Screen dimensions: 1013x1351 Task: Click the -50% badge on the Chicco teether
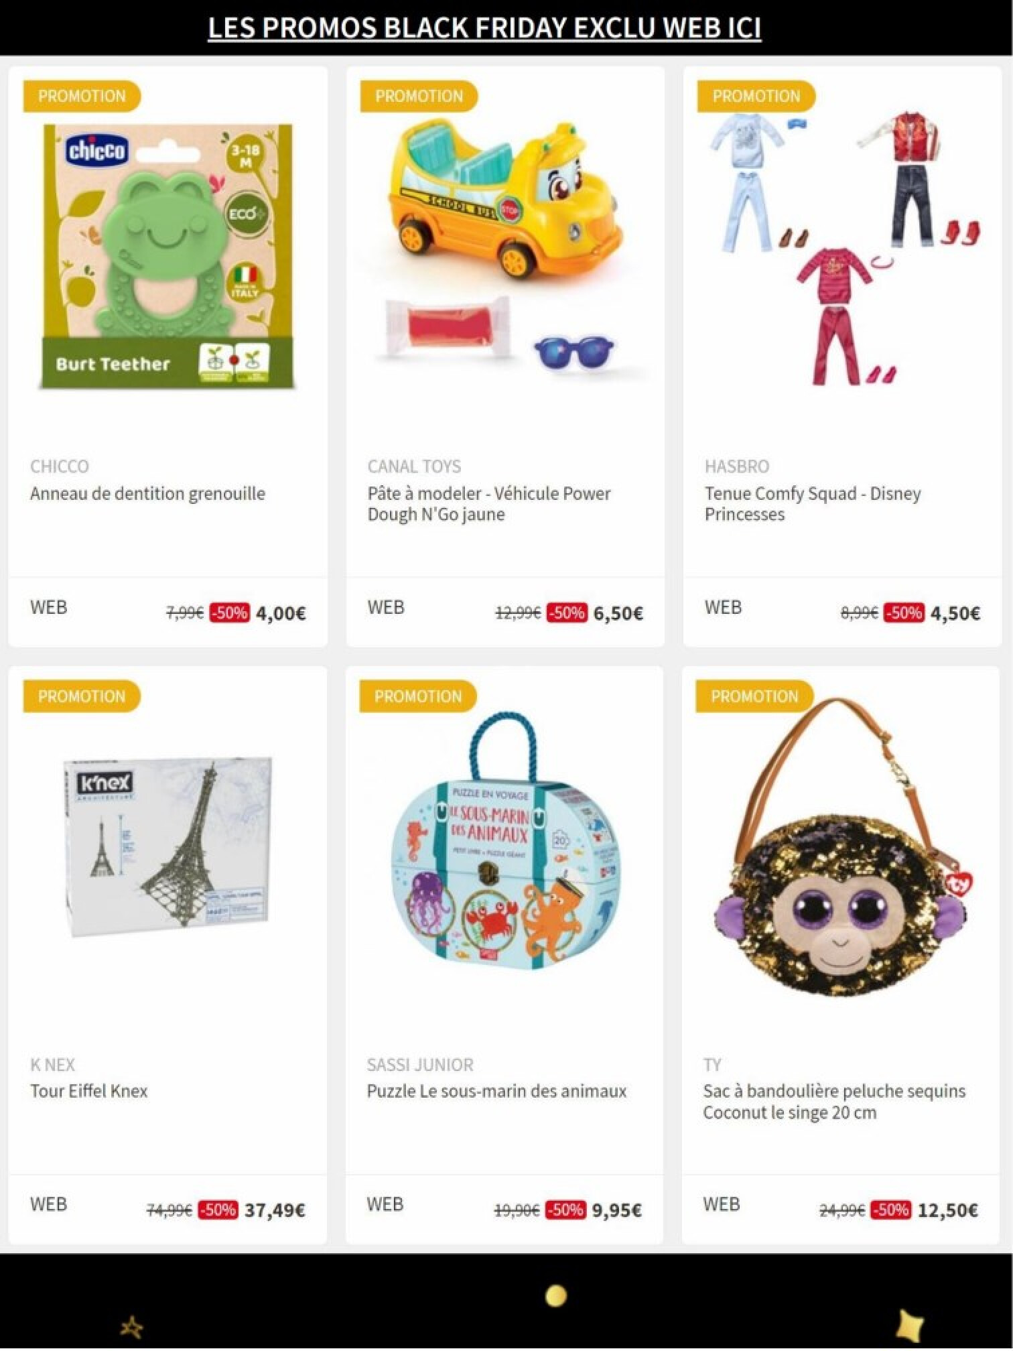tap(229, 613)
